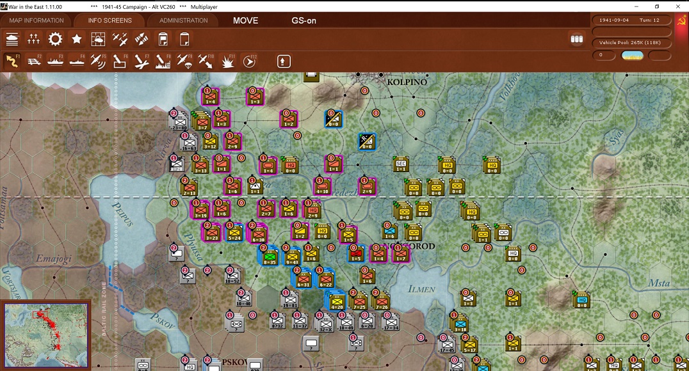Select the 5=17 yellow unit

tap(470, 345)
